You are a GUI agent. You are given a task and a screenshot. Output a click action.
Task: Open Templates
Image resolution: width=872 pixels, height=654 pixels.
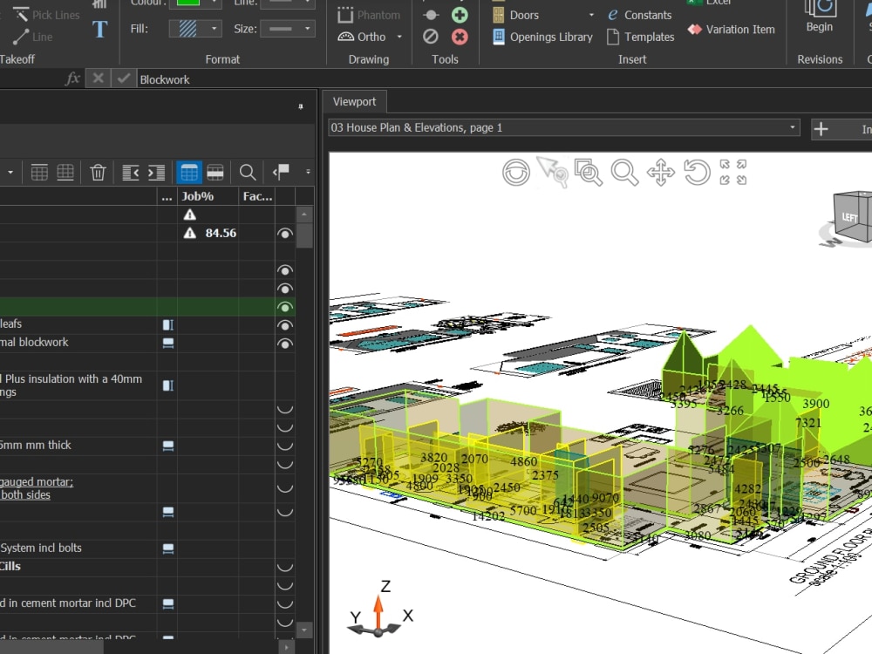[x=640, y=37]
